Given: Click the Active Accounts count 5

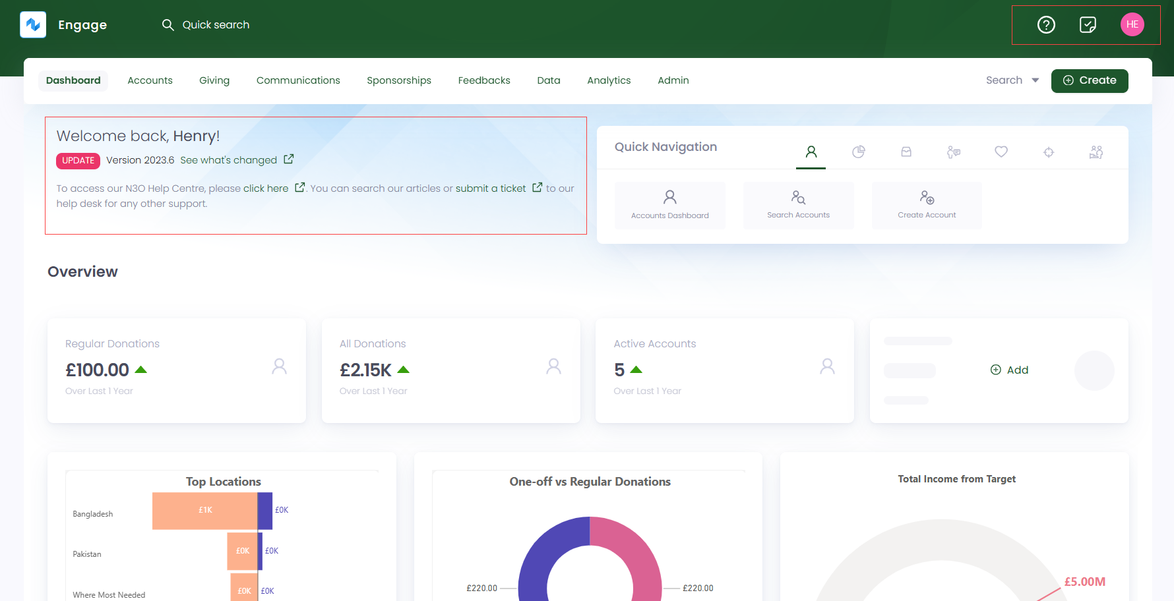Looking at the screenshot, I should [x=619, y=370].
